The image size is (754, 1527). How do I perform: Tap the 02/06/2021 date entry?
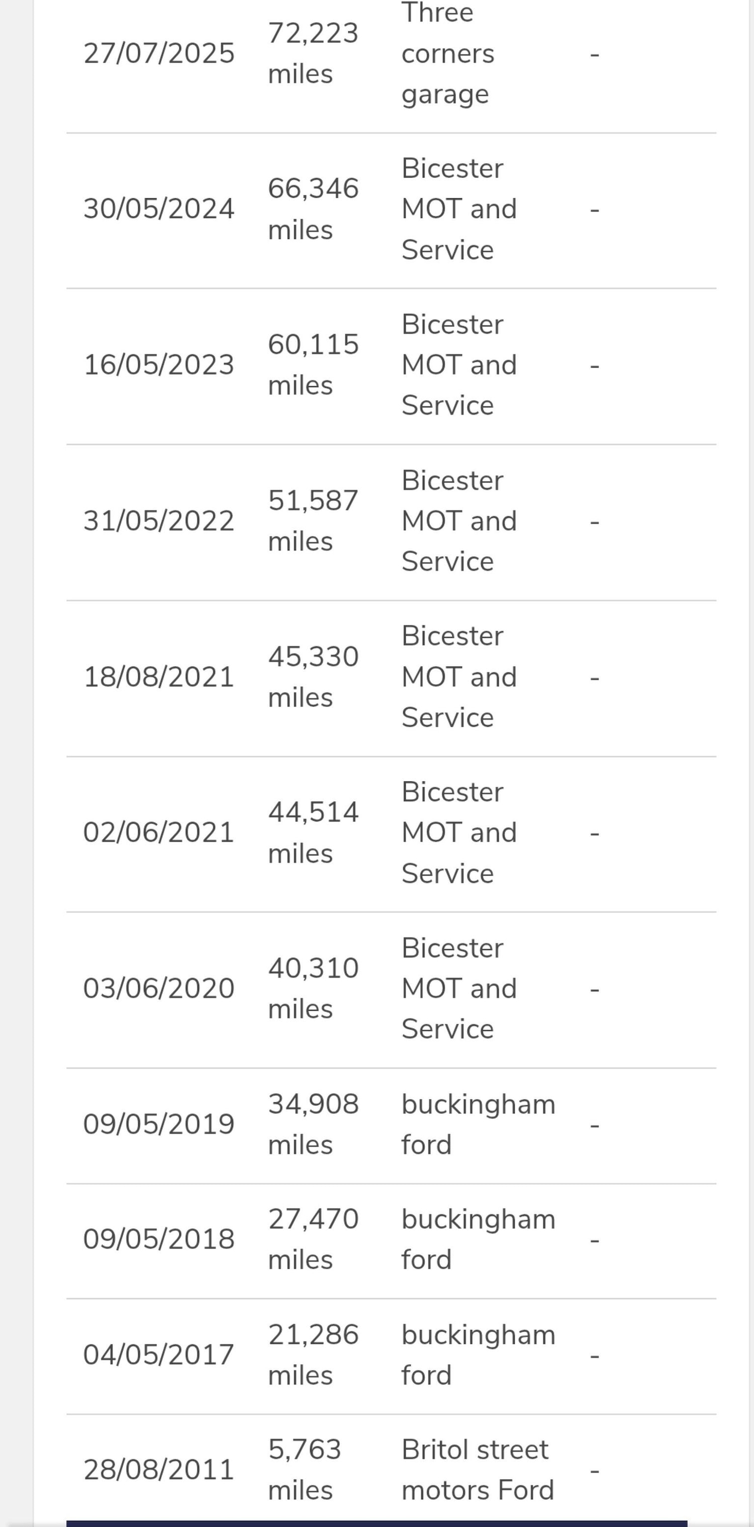159,833
